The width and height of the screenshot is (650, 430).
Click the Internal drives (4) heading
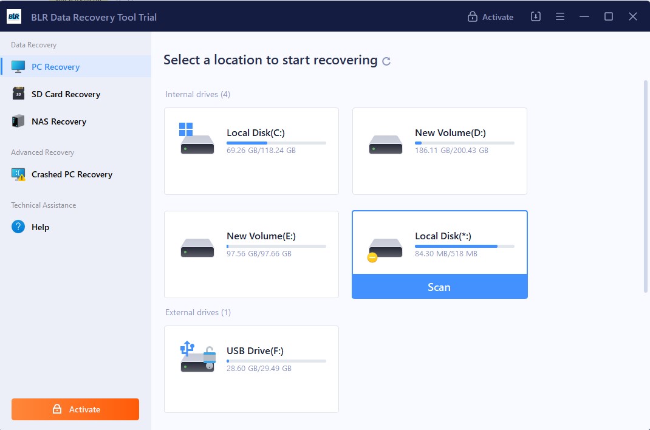[x=197, y=95]
